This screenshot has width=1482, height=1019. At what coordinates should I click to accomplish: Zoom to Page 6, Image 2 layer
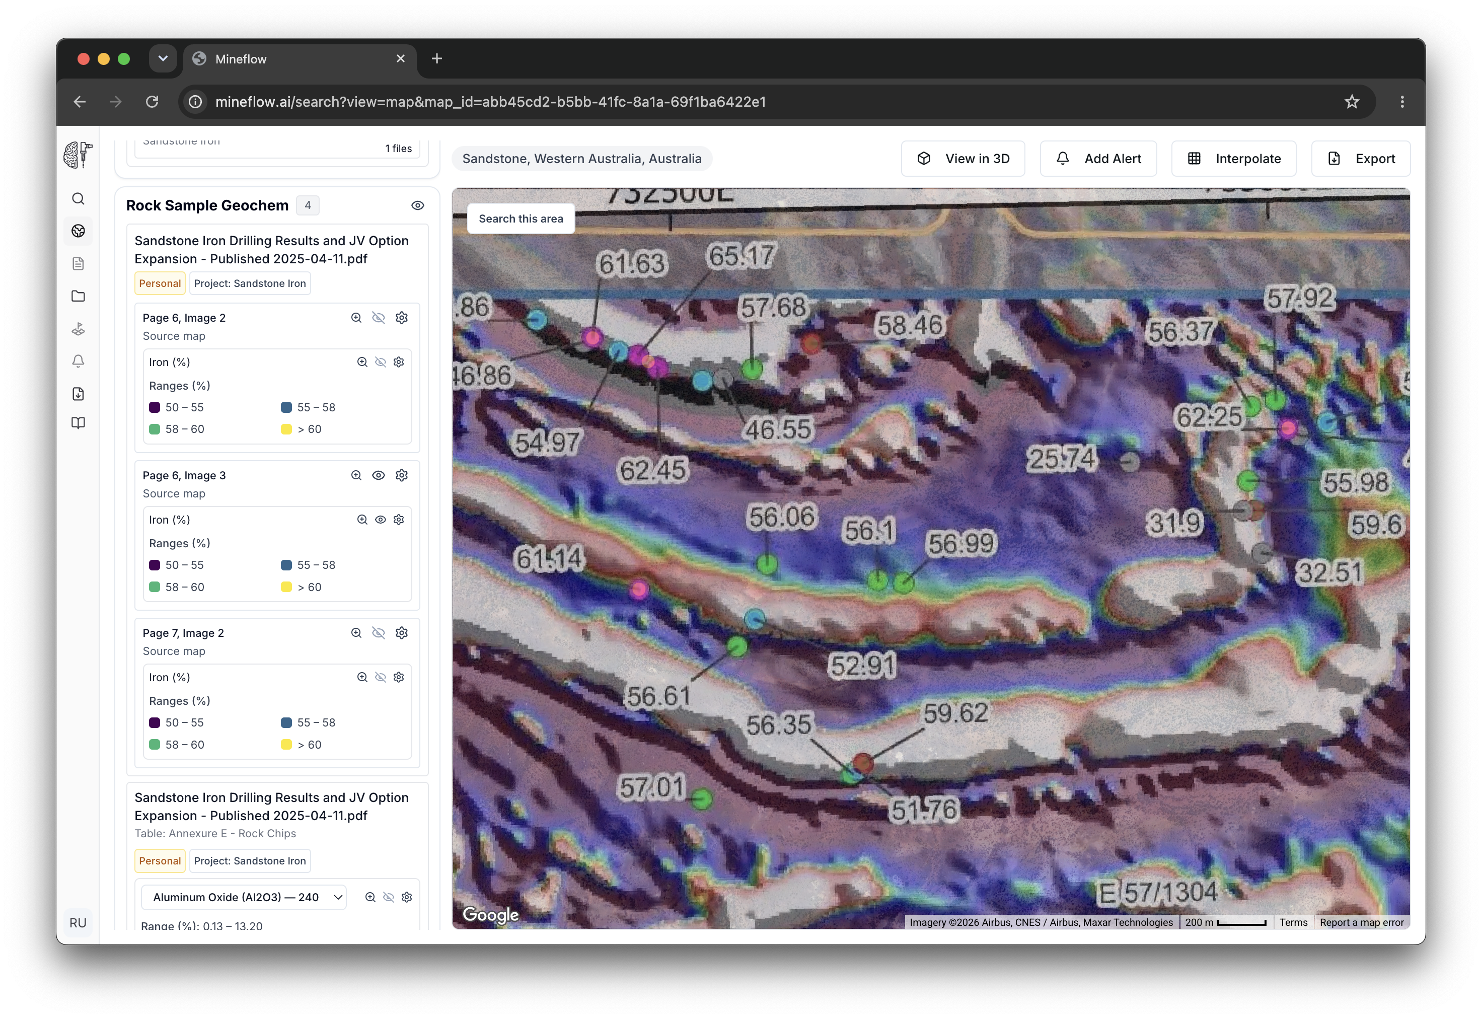(356, 318)
